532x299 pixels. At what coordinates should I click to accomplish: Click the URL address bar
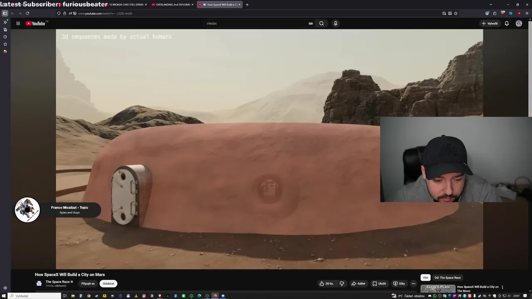pyautogui.click(x=258, y=13)
